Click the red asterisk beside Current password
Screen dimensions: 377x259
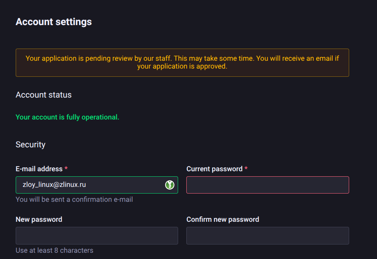coord(246,169)
